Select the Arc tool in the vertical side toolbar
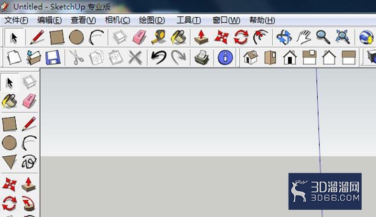This screenshot has width=376, height=217. (x=29, y=143)
